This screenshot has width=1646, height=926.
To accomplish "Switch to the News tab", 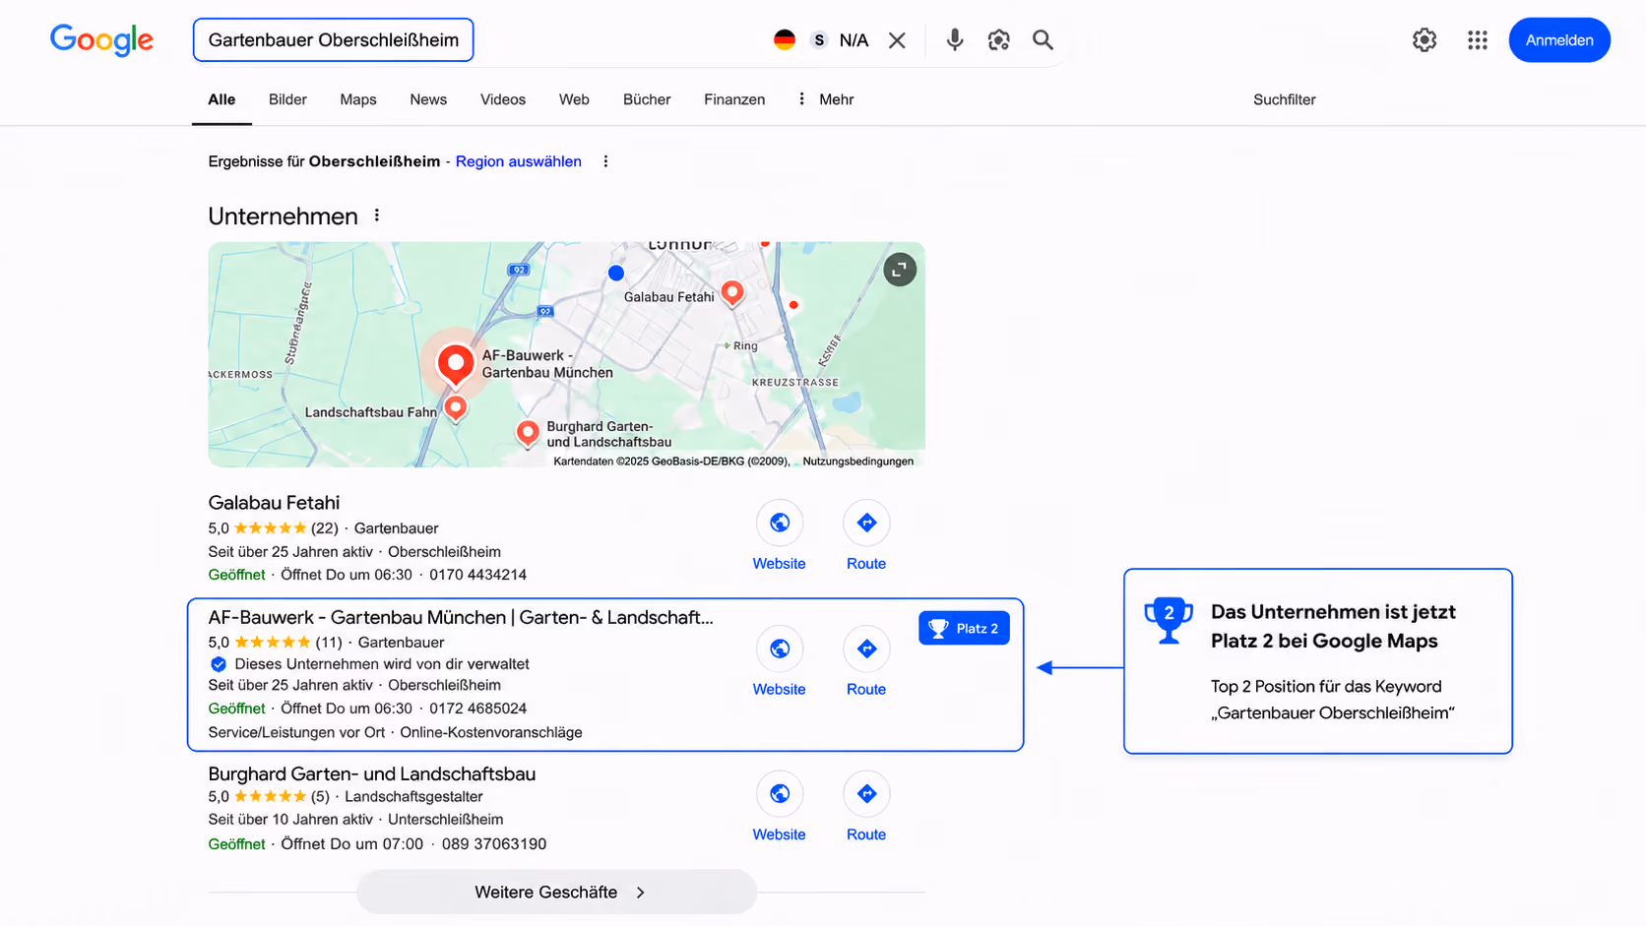I will pos(428,99).
